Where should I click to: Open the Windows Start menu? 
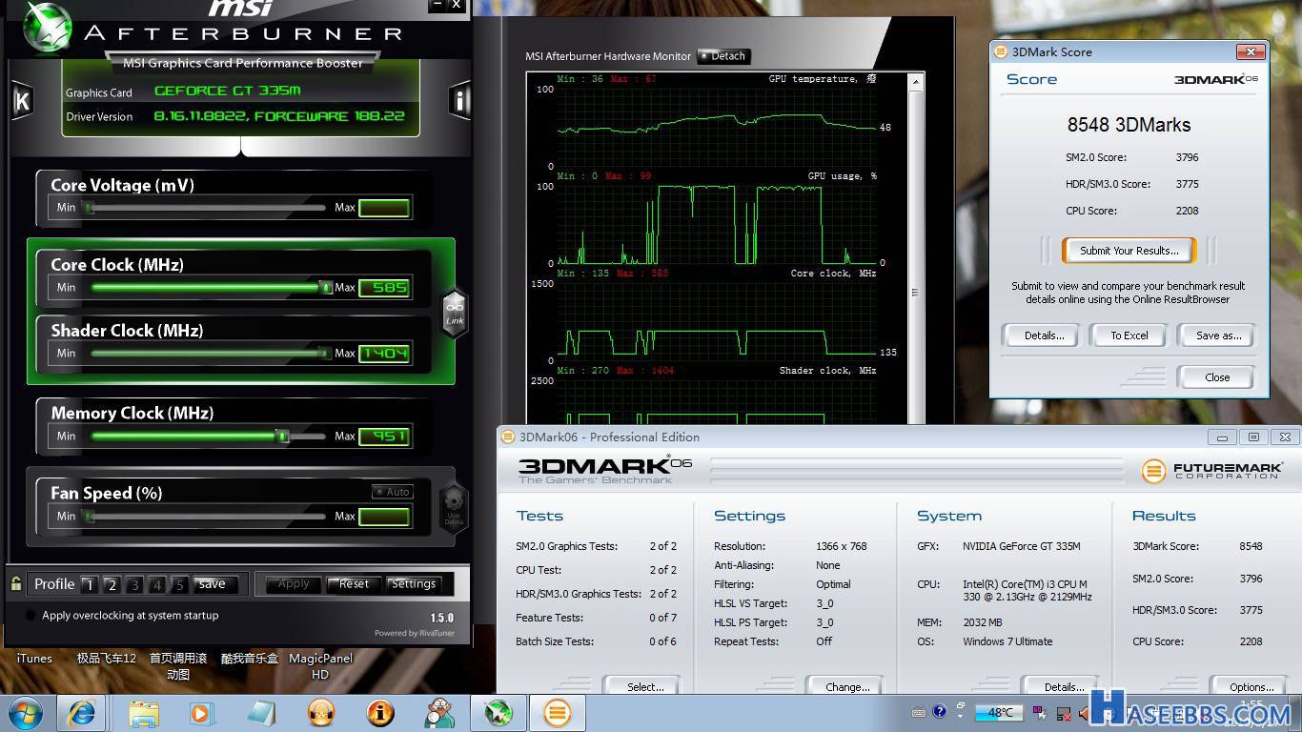(27, 713)
